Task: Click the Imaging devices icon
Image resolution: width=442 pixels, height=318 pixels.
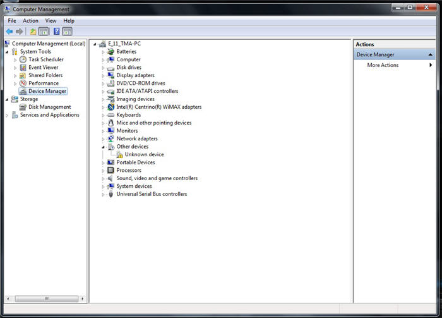Action: point(111,99)
